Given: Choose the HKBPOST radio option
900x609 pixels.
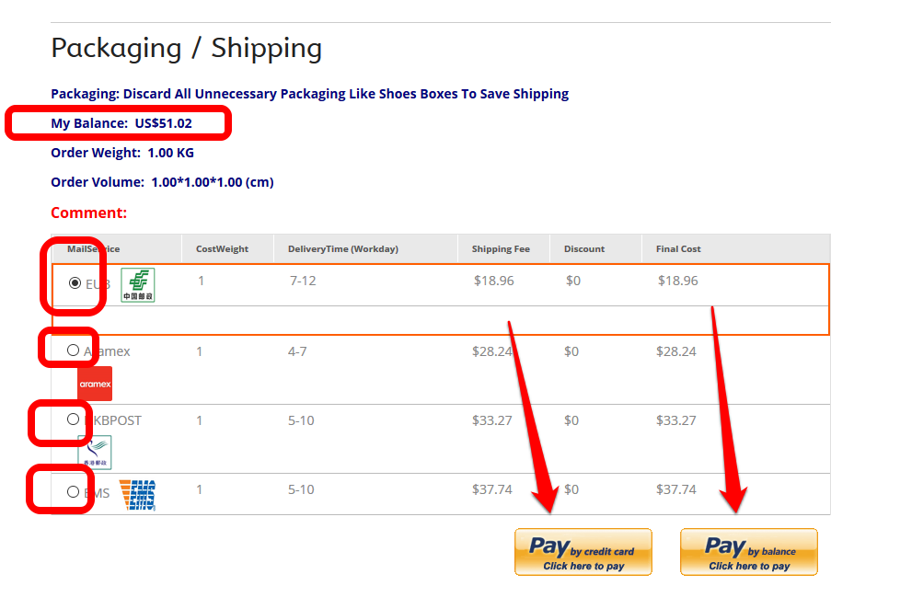Looking at the screenshot, I should pos(73,419).
